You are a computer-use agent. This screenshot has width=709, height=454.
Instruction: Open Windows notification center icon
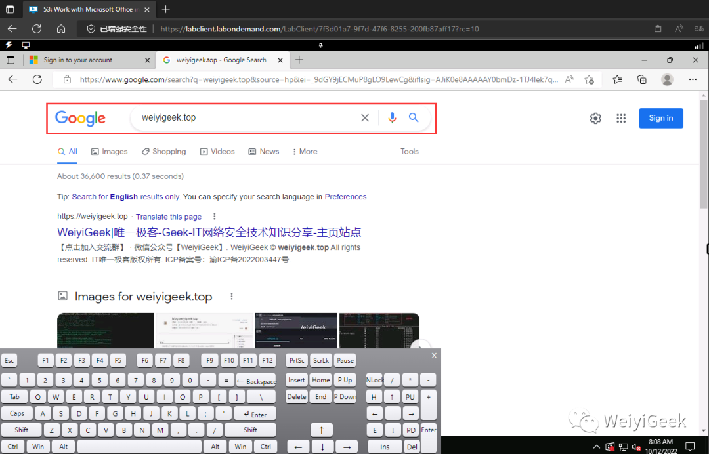click(x=690, y=447)
